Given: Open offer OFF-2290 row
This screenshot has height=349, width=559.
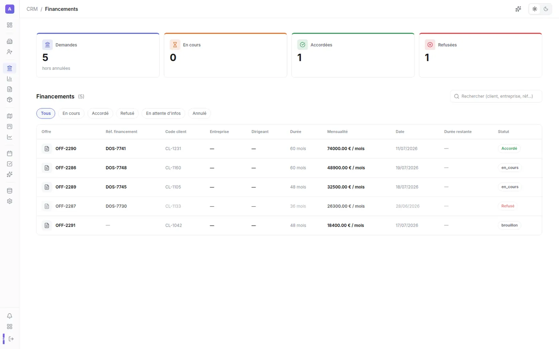Looking at the screenshot, I should point(289,148).
